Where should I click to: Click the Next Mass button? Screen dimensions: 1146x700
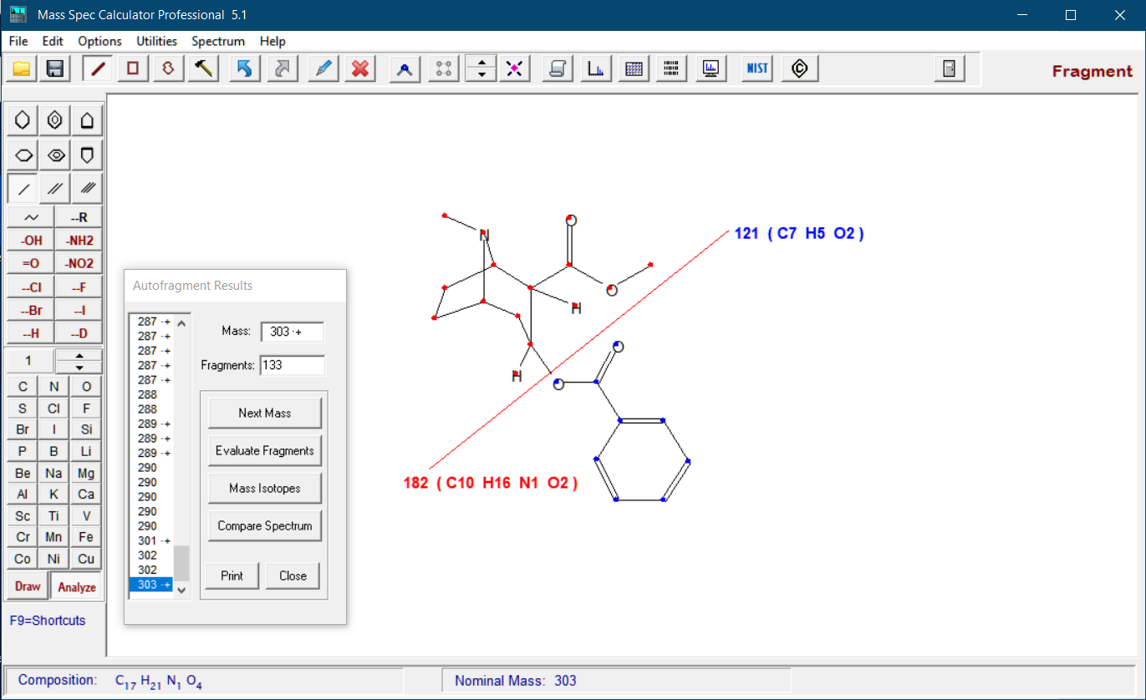coord(264,413)
